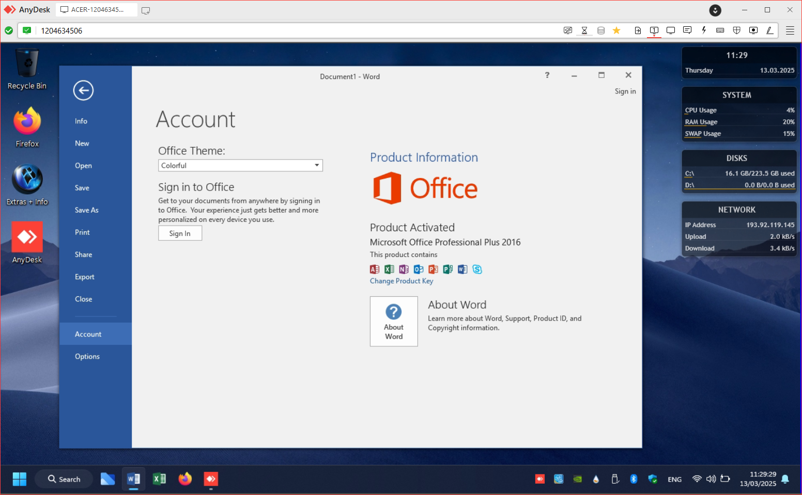Click the AnyDesk permissions shield icon
The width and height of the screenshot is (802, 495).
coord(737,30)
